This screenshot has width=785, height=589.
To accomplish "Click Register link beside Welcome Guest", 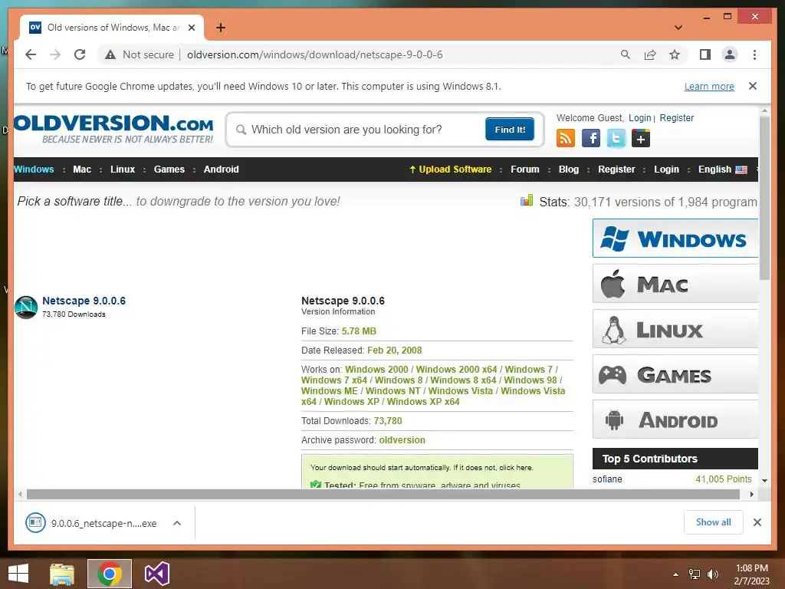I will tap(676, 117).
